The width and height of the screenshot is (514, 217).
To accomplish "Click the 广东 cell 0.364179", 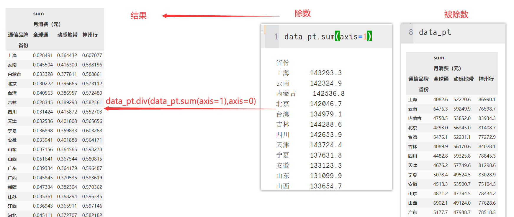I will pos(67,168).
